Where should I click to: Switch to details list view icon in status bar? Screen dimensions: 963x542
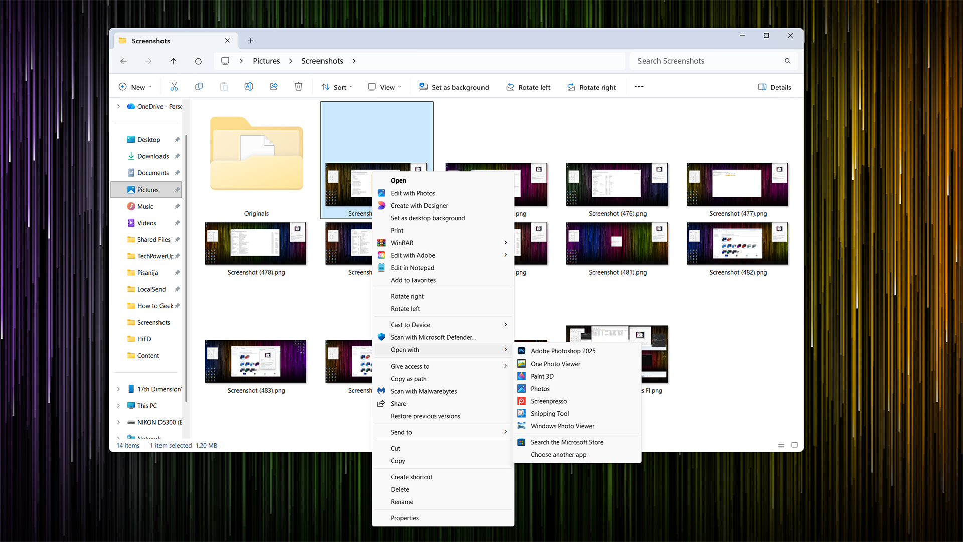tap(781, 445)
